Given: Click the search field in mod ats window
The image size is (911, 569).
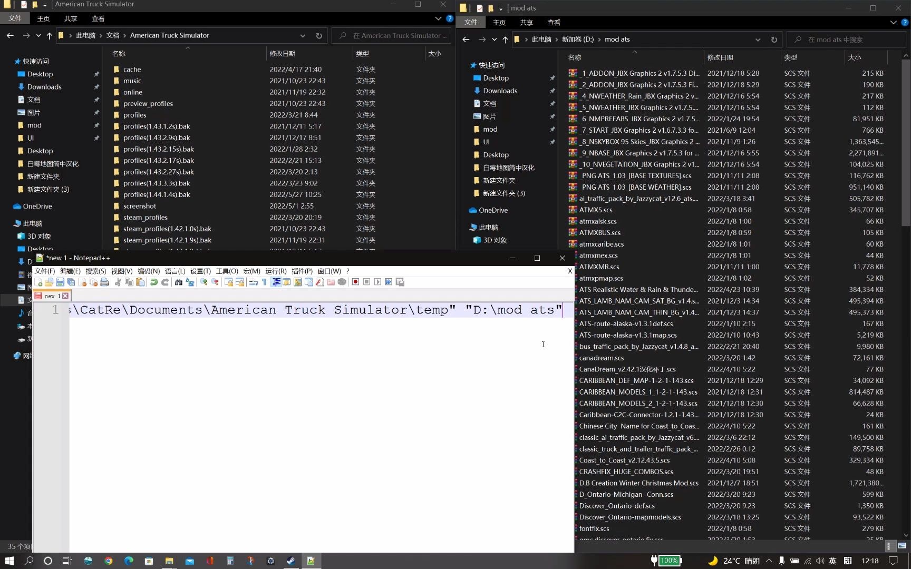Looking at the screenshot, I should pyautogui.click(x=847, y=40).
